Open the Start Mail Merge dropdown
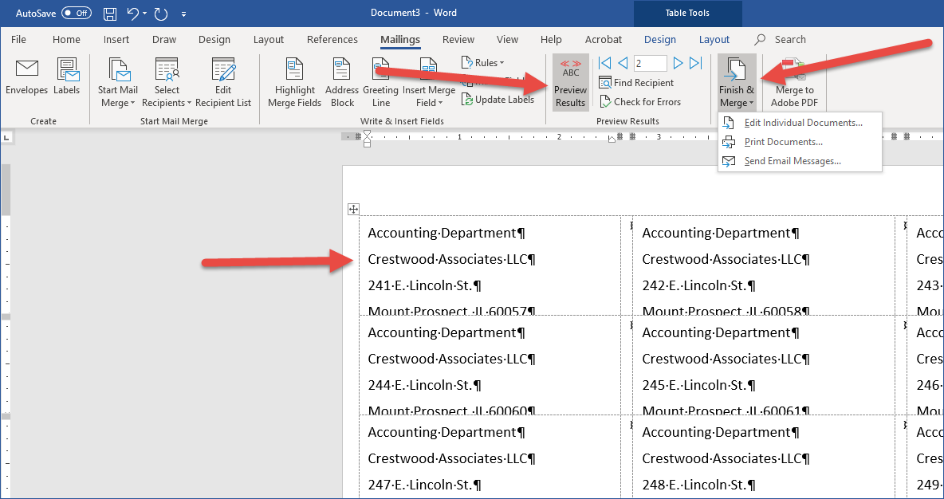 coord(118,83)
